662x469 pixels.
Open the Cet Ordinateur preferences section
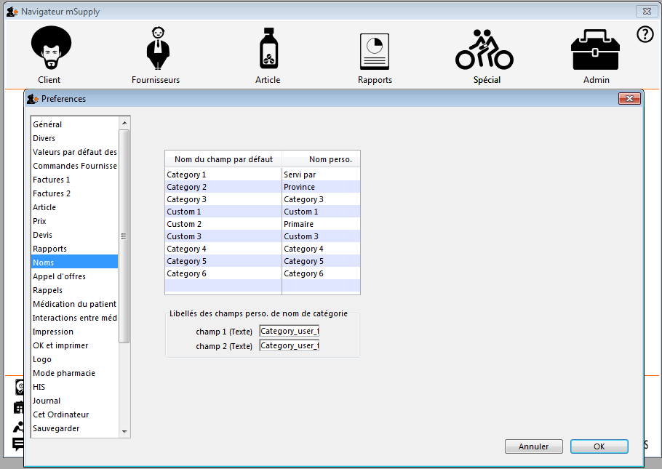tap(74, 414)
